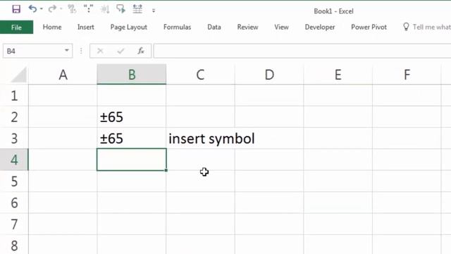
Task: Select row 2 header
Action: (x=14, y=117)
